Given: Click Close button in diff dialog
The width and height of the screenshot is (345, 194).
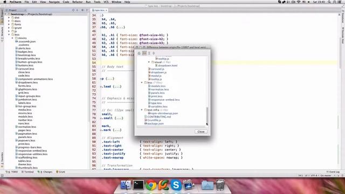Looking at the screenshot, I should [x=201, y=131].
